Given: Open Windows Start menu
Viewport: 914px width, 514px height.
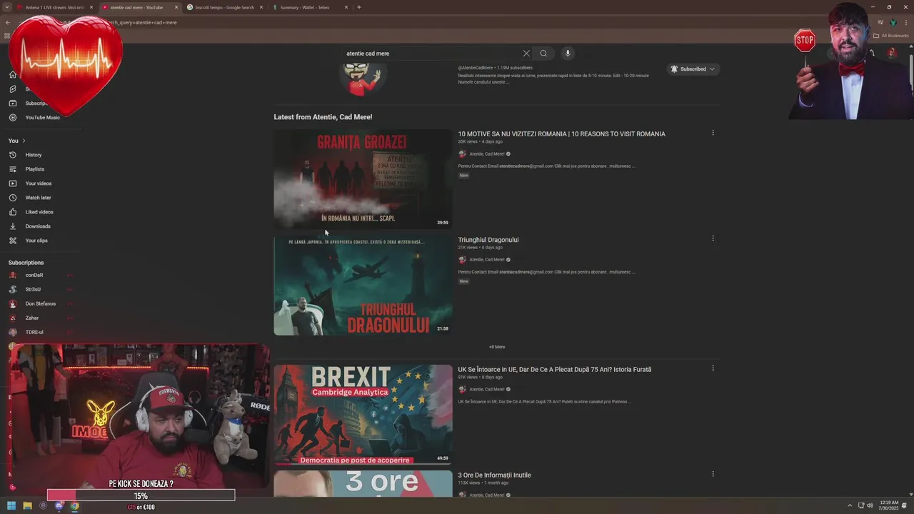Looking at the screenshot, I should [11, 506].
